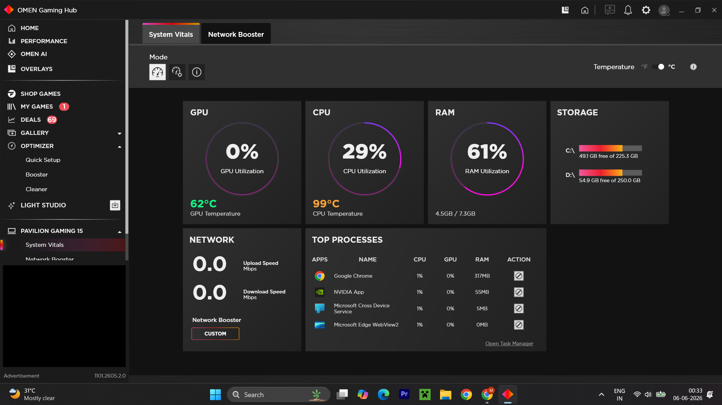This screenshot has width=722, height=405.
Task: Open the user profile avatar
Action: click(x=664, y=10)
